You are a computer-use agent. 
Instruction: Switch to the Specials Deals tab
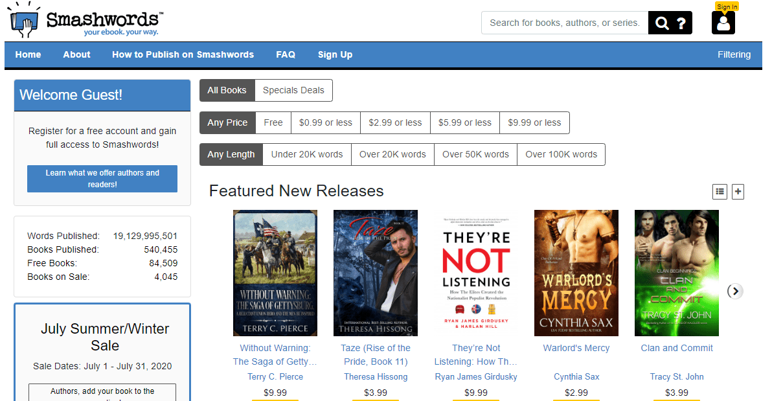click(293, 90)
